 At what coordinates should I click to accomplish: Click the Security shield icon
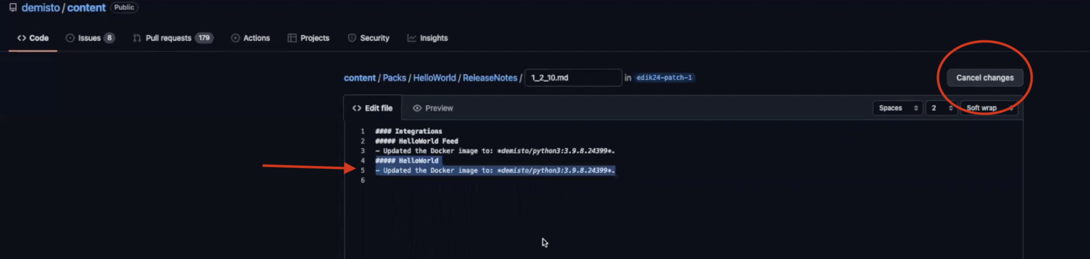(x=352, y=38)
